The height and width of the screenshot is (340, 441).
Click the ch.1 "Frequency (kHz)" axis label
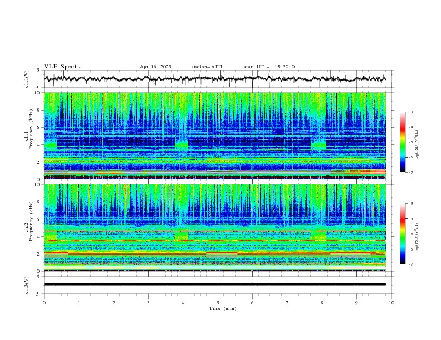tap(31, 129)
